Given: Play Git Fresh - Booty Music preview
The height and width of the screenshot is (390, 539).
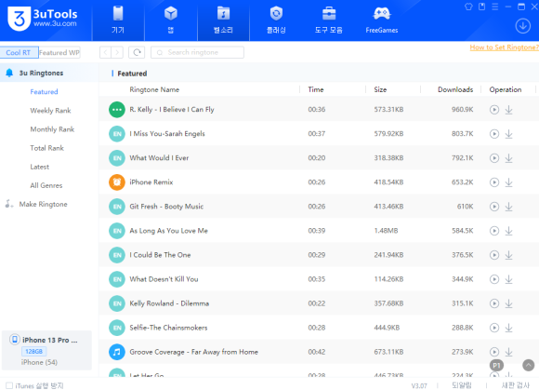Looking at the screenshot, I should click(494, 207).
